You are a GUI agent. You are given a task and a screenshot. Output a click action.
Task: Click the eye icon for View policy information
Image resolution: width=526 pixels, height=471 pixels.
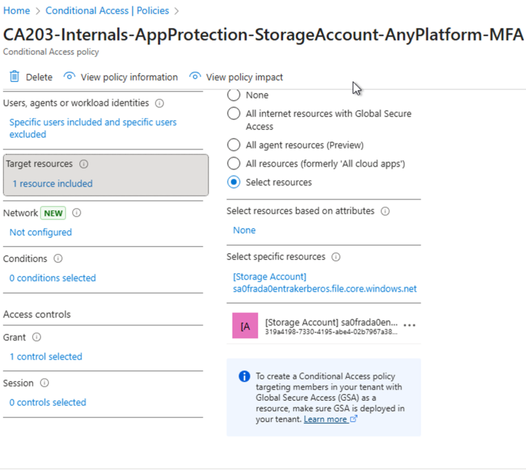click(69, 77)
